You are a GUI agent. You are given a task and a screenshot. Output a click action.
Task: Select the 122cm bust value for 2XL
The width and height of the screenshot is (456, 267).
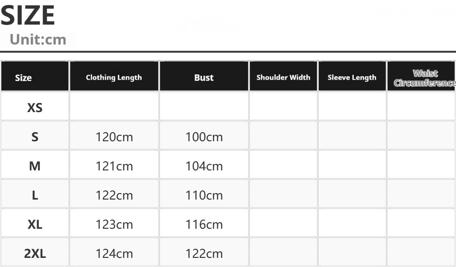204,254
